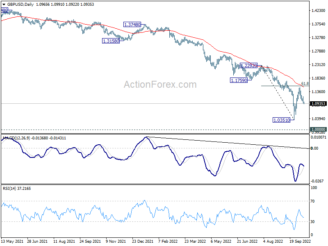328x246 pixels.
Task: Select the GBPUSD,Daily chart title text
Action: (x=20, y=5)
